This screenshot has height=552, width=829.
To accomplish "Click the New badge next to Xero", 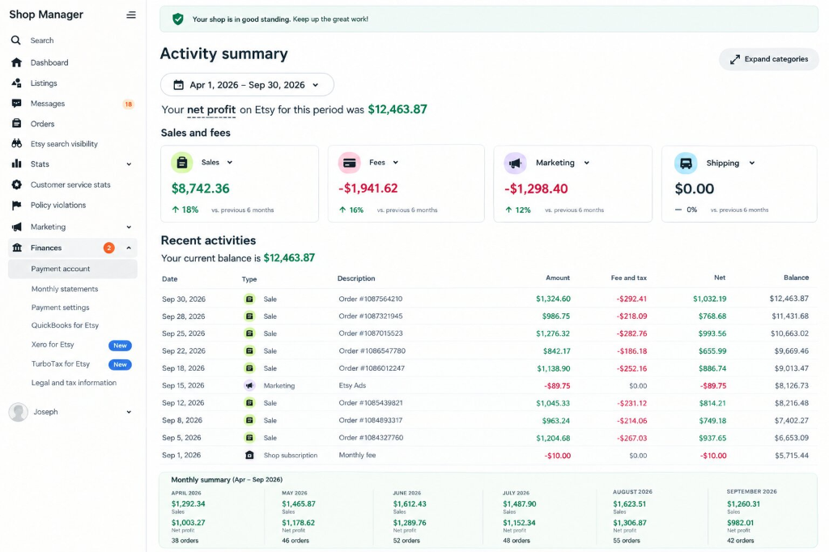I will [x=120, y=346].
